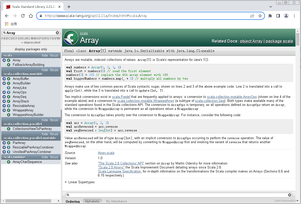This screenshot has width=301, height=204.
Task: Focus on scala.collection.parallel.mutable package
Action: point(54,134)
